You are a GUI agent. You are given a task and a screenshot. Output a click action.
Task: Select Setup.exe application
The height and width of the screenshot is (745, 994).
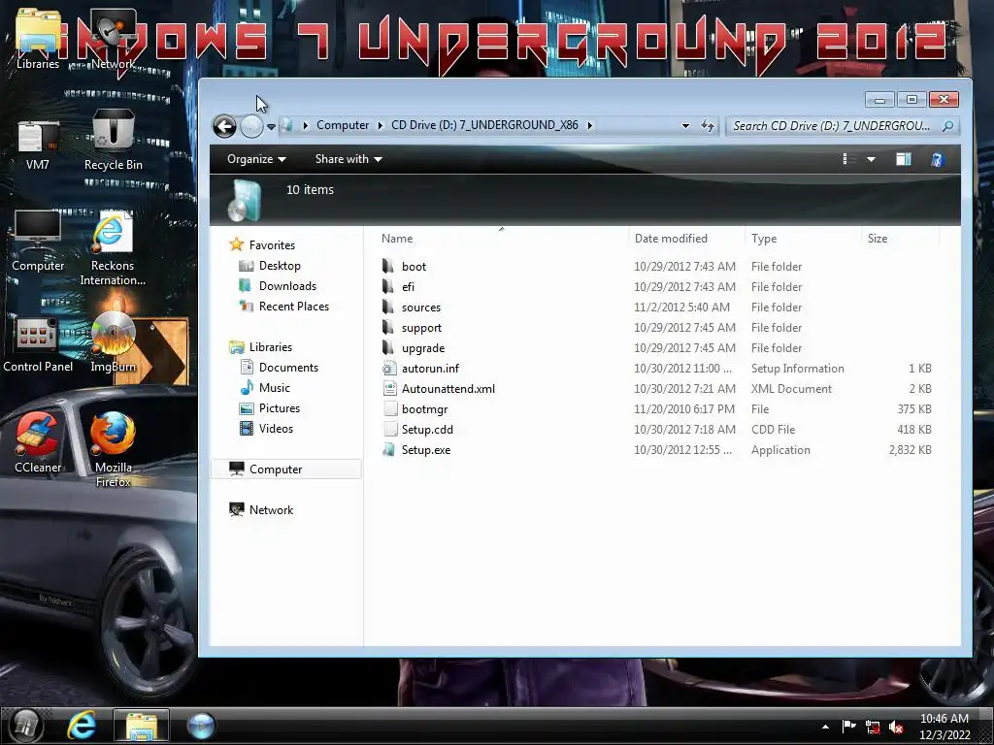tap(426, 450)
